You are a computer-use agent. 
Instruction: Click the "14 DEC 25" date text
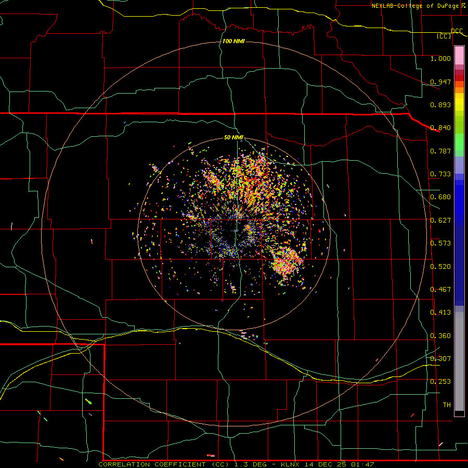pos(326,464)
